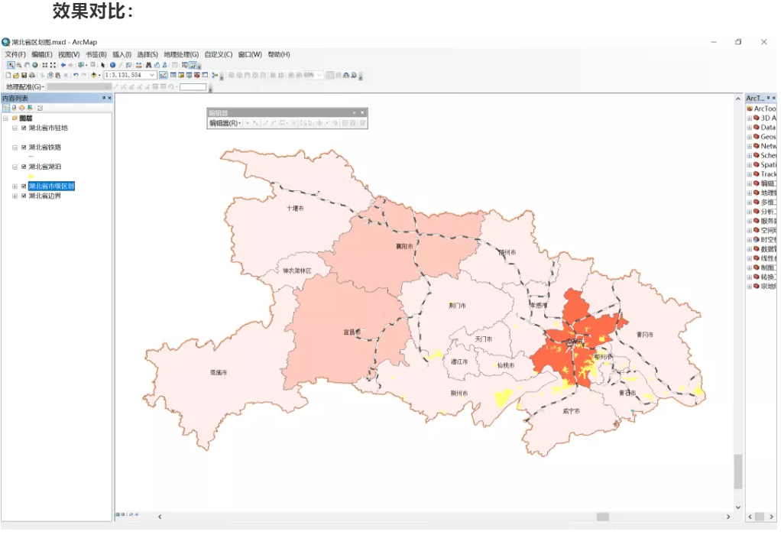Select the Pan hand tool

(27, 65)
